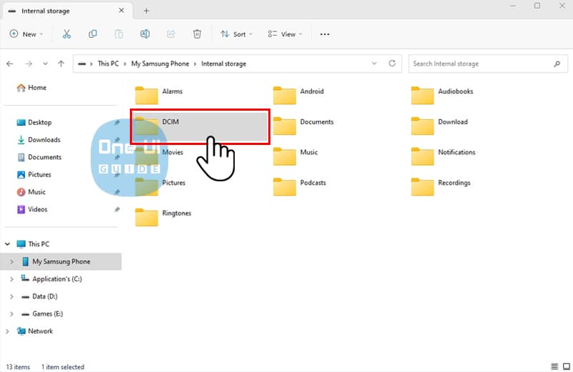Open the See more three-dots menu
This screenshot has width=573, height=372.
pos(325,34)
